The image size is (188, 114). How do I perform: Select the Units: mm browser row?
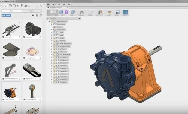click(x=58, y=27)
